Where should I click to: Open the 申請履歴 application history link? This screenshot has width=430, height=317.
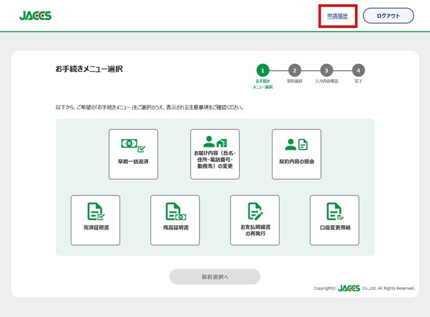click(338, 16)
